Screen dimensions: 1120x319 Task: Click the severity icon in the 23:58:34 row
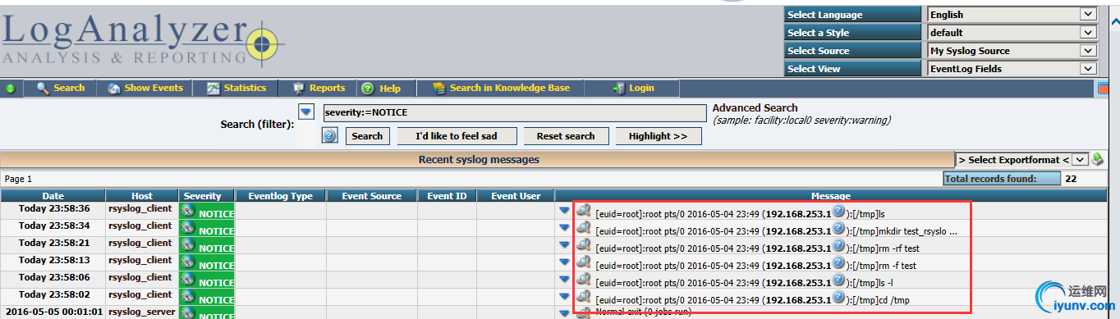pos(188,227)
